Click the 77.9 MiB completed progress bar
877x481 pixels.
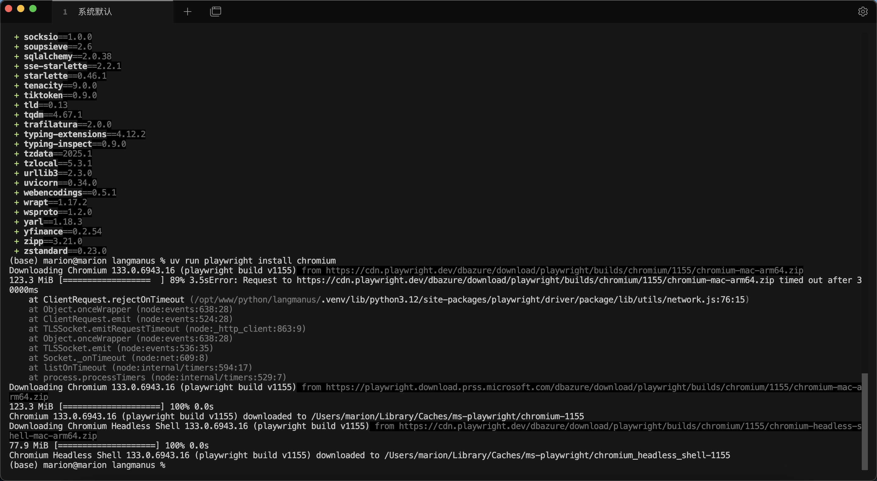tap(107, 446)
